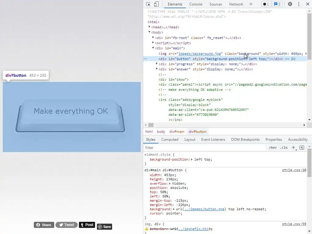Click the DOM tree scroll-down arrow
312x234 pixels.
[309, 120]
